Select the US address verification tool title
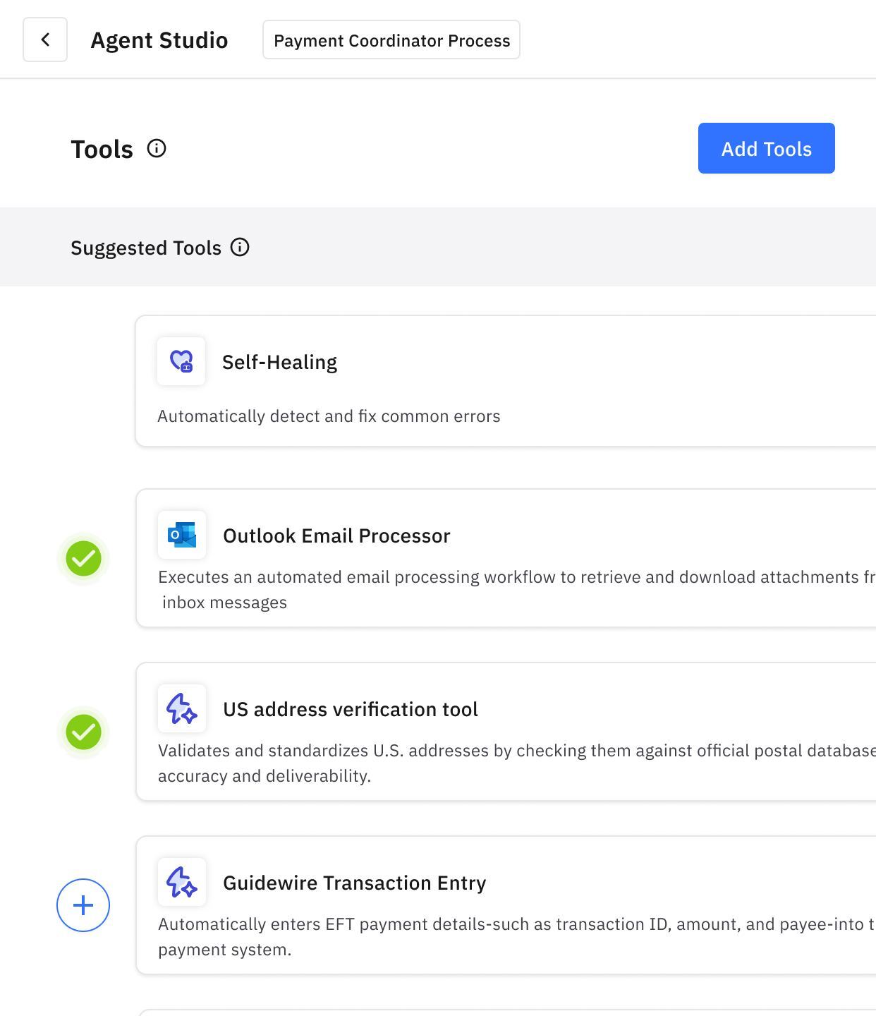Image resolution: width=876 pixels, height=1016 pixels. (351, 709)
